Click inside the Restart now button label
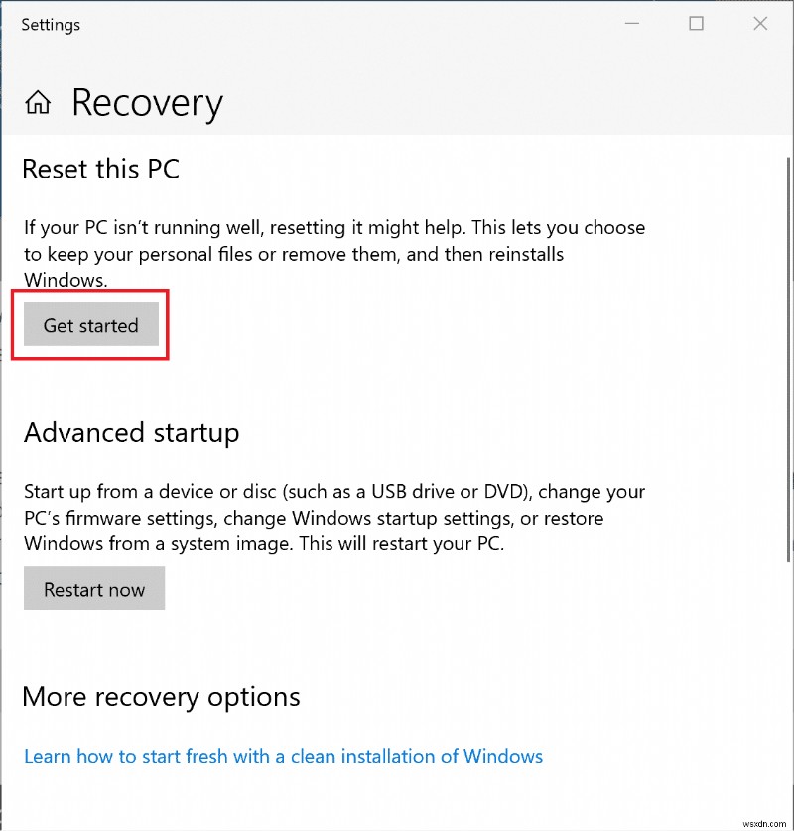794x831 pixels. point(93,588)
